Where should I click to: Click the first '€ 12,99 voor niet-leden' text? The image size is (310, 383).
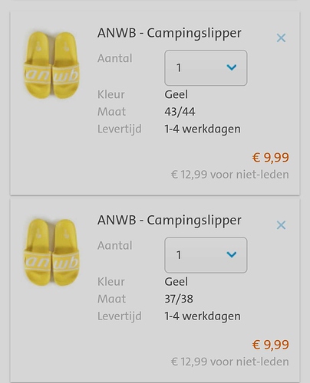[x=230, y=175]
